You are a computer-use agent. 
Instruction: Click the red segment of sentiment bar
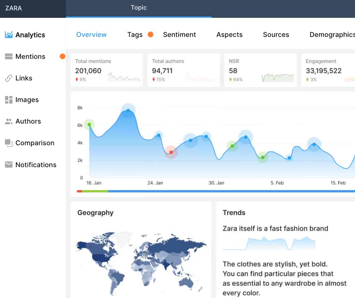[x=79, y=191]
